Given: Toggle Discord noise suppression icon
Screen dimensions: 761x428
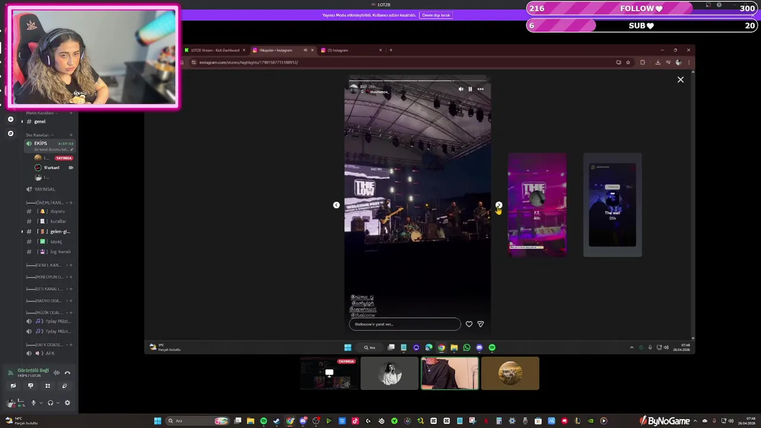Looking at the screenshot, I should click(56, 373).
